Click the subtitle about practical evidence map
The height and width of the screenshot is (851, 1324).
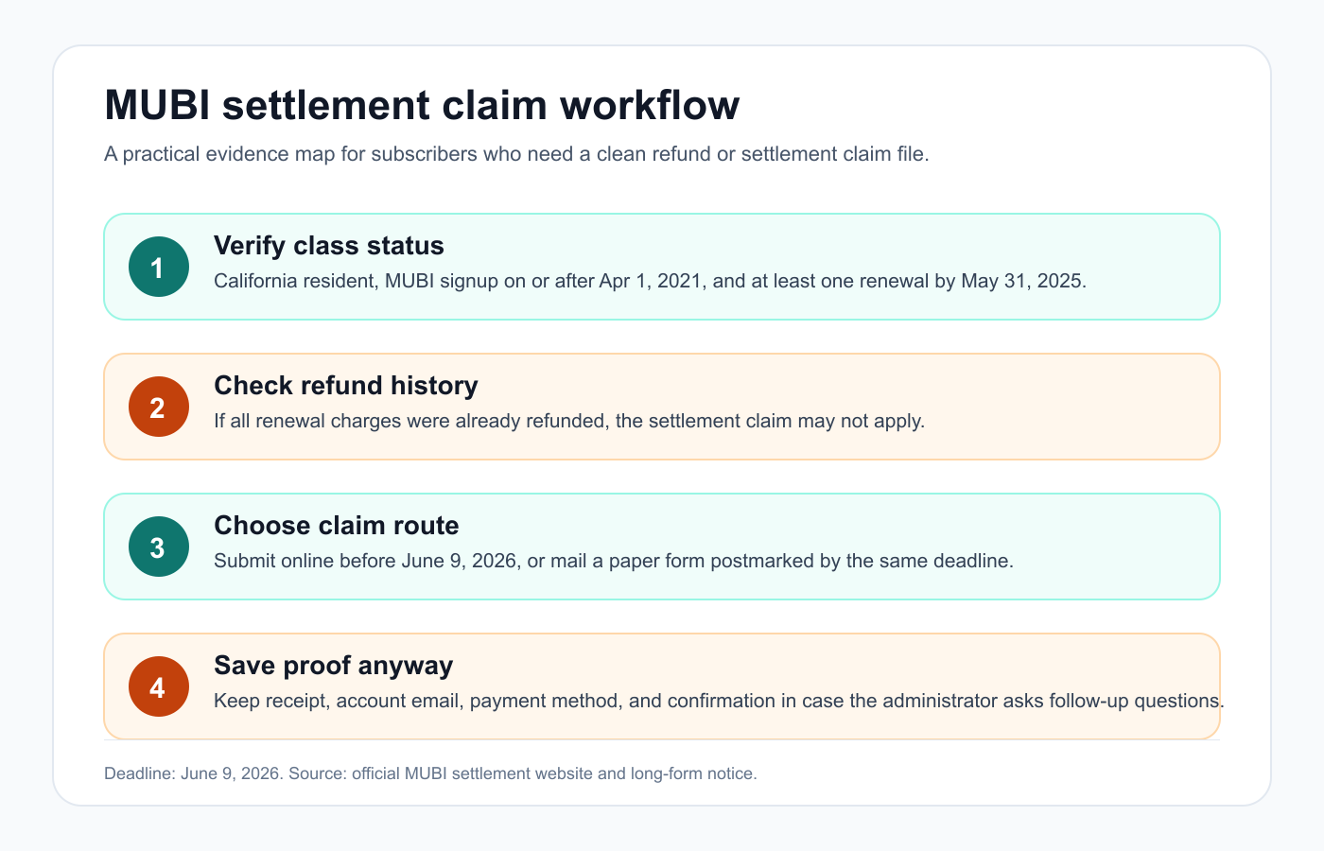pos(516,154)
